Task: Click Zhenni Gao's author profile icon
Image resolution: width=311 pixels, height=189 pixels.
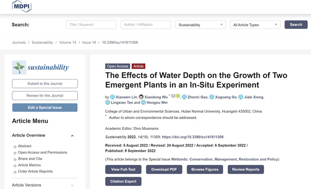Action: [184, 97]
